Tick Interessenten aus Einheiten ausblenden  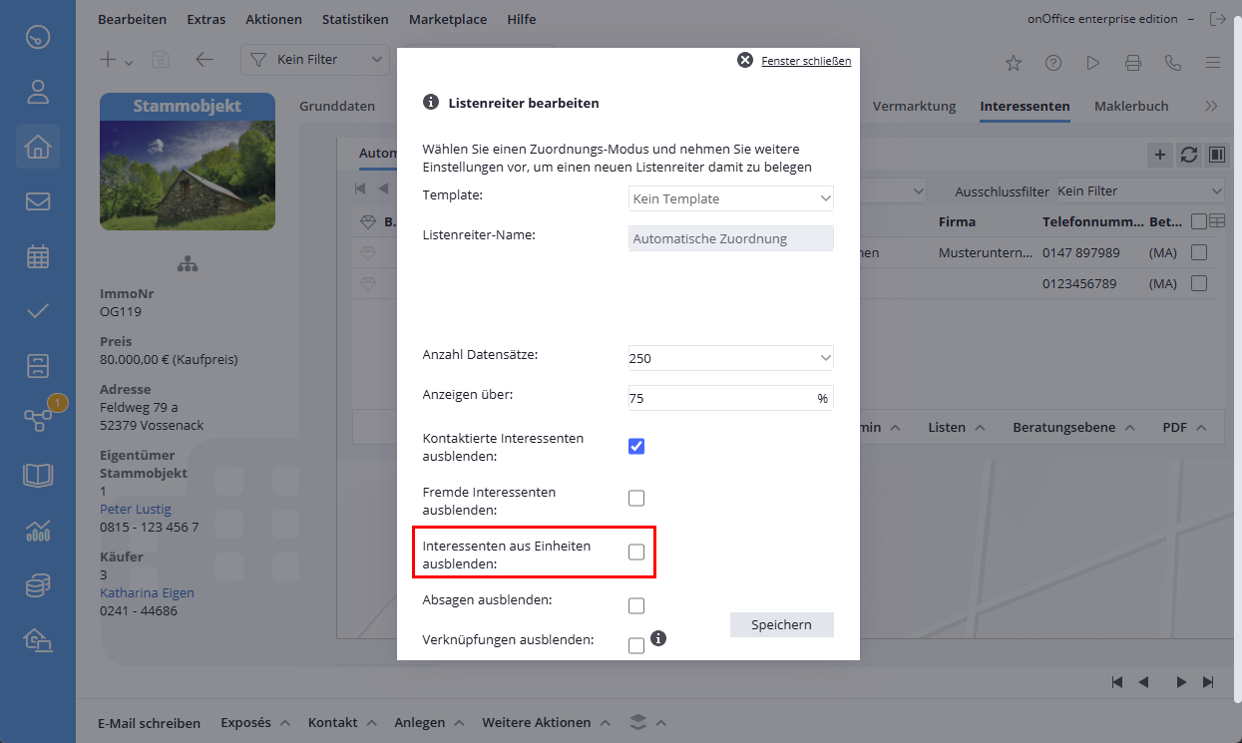click(x=636, y=553)
